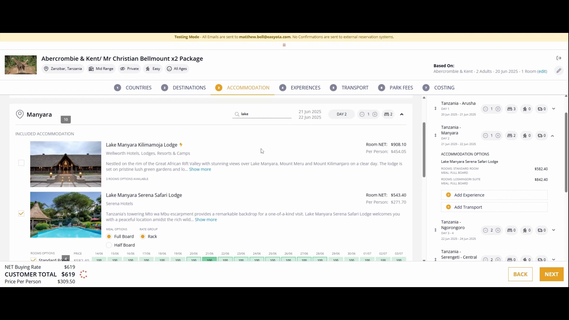Click the transport icon for Tanzania - Manyara
The height and width of the screenshot is (320, 569).
coord(540,136)
